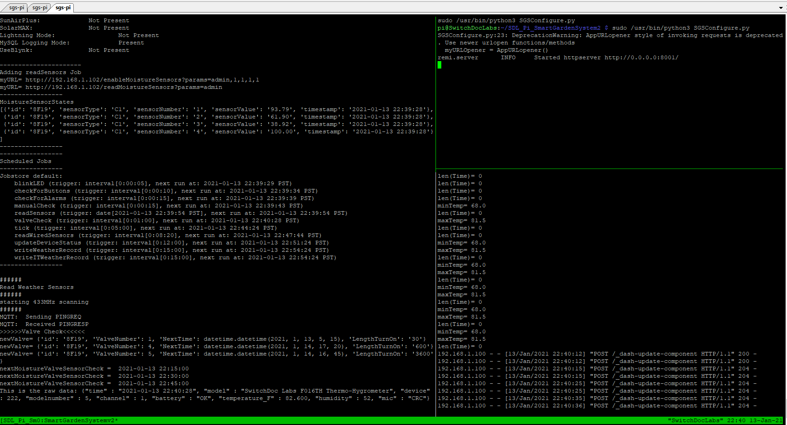Screen dimensions: 787x425
Task: Click sensor row with value 93.79
Action: pyautogui.click(x=217, y=109)
